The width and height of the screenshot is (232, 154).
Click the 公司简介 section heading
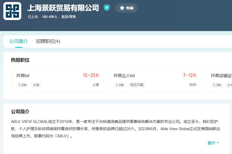20,112
